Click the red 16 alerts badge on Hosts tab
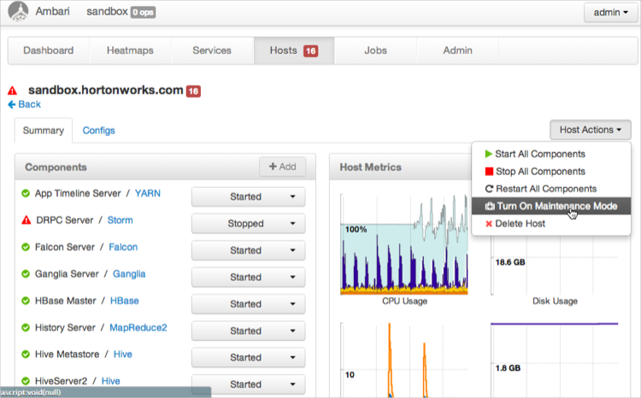Screen dimensions: 641x398 point(310,51)
